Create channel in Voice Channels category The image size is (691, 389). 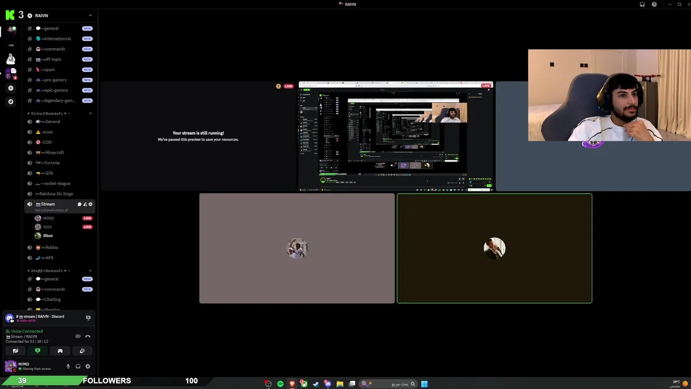[x=90, y=113]
